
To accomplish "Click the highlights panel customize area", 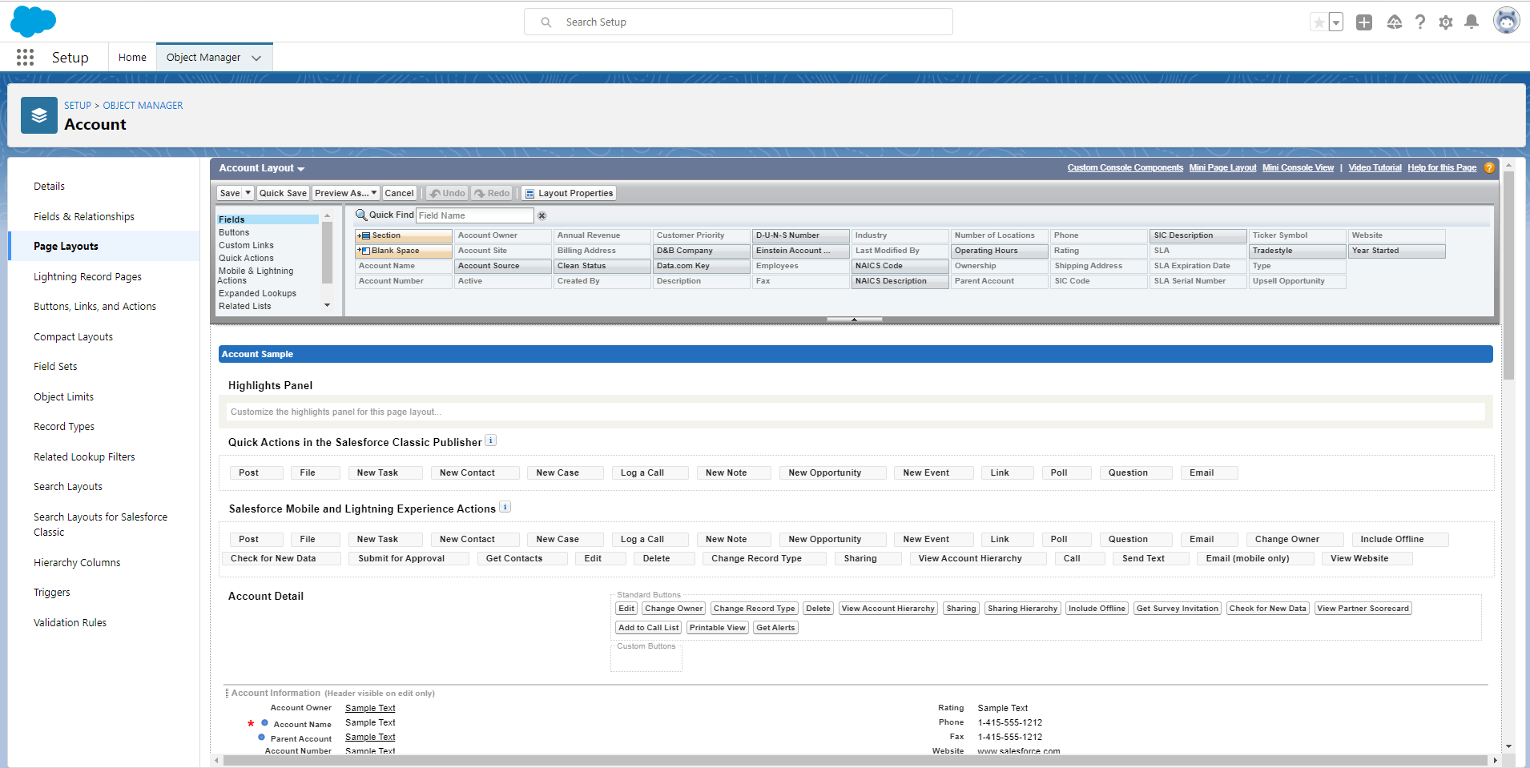I will point(856,412).
